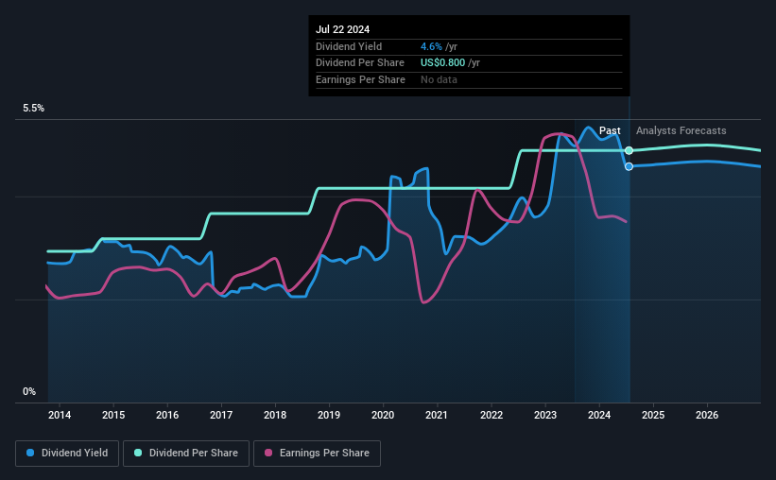The width and height of the screenshot is (776, 480).
Task: Click the 0% y-axis label
Action: 29,391
